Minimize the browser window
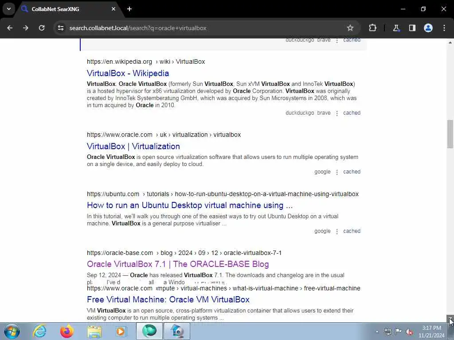The height and width of the screenshot is (340, 454). coord(403,9)
